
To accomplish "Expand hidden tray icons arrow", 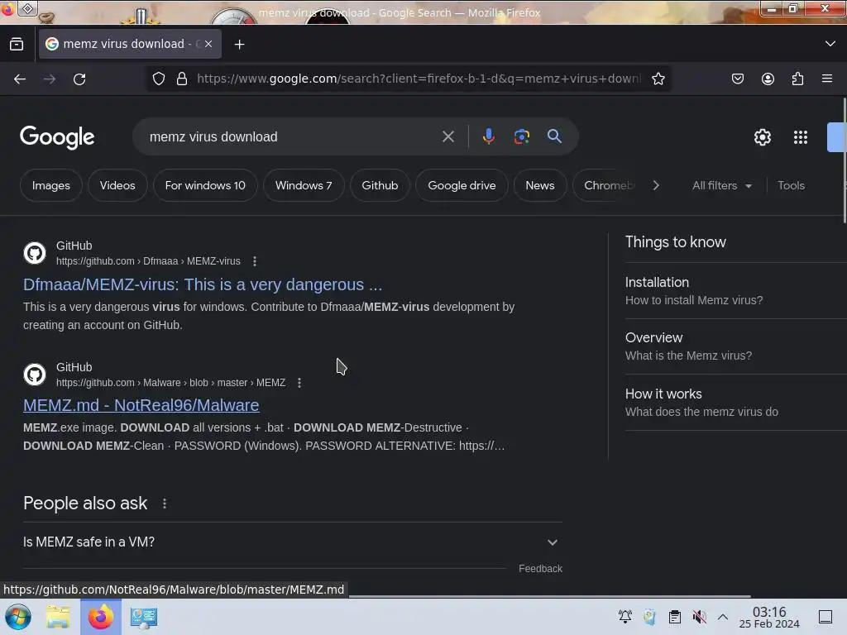I will [723, 617].
